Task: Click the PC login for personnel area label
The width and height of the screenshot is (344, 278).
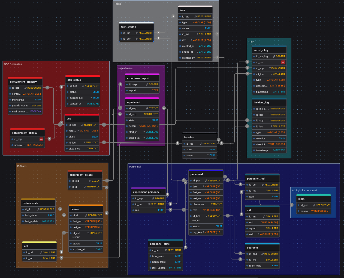Action: pyautogui.click(x=304, y=190)
